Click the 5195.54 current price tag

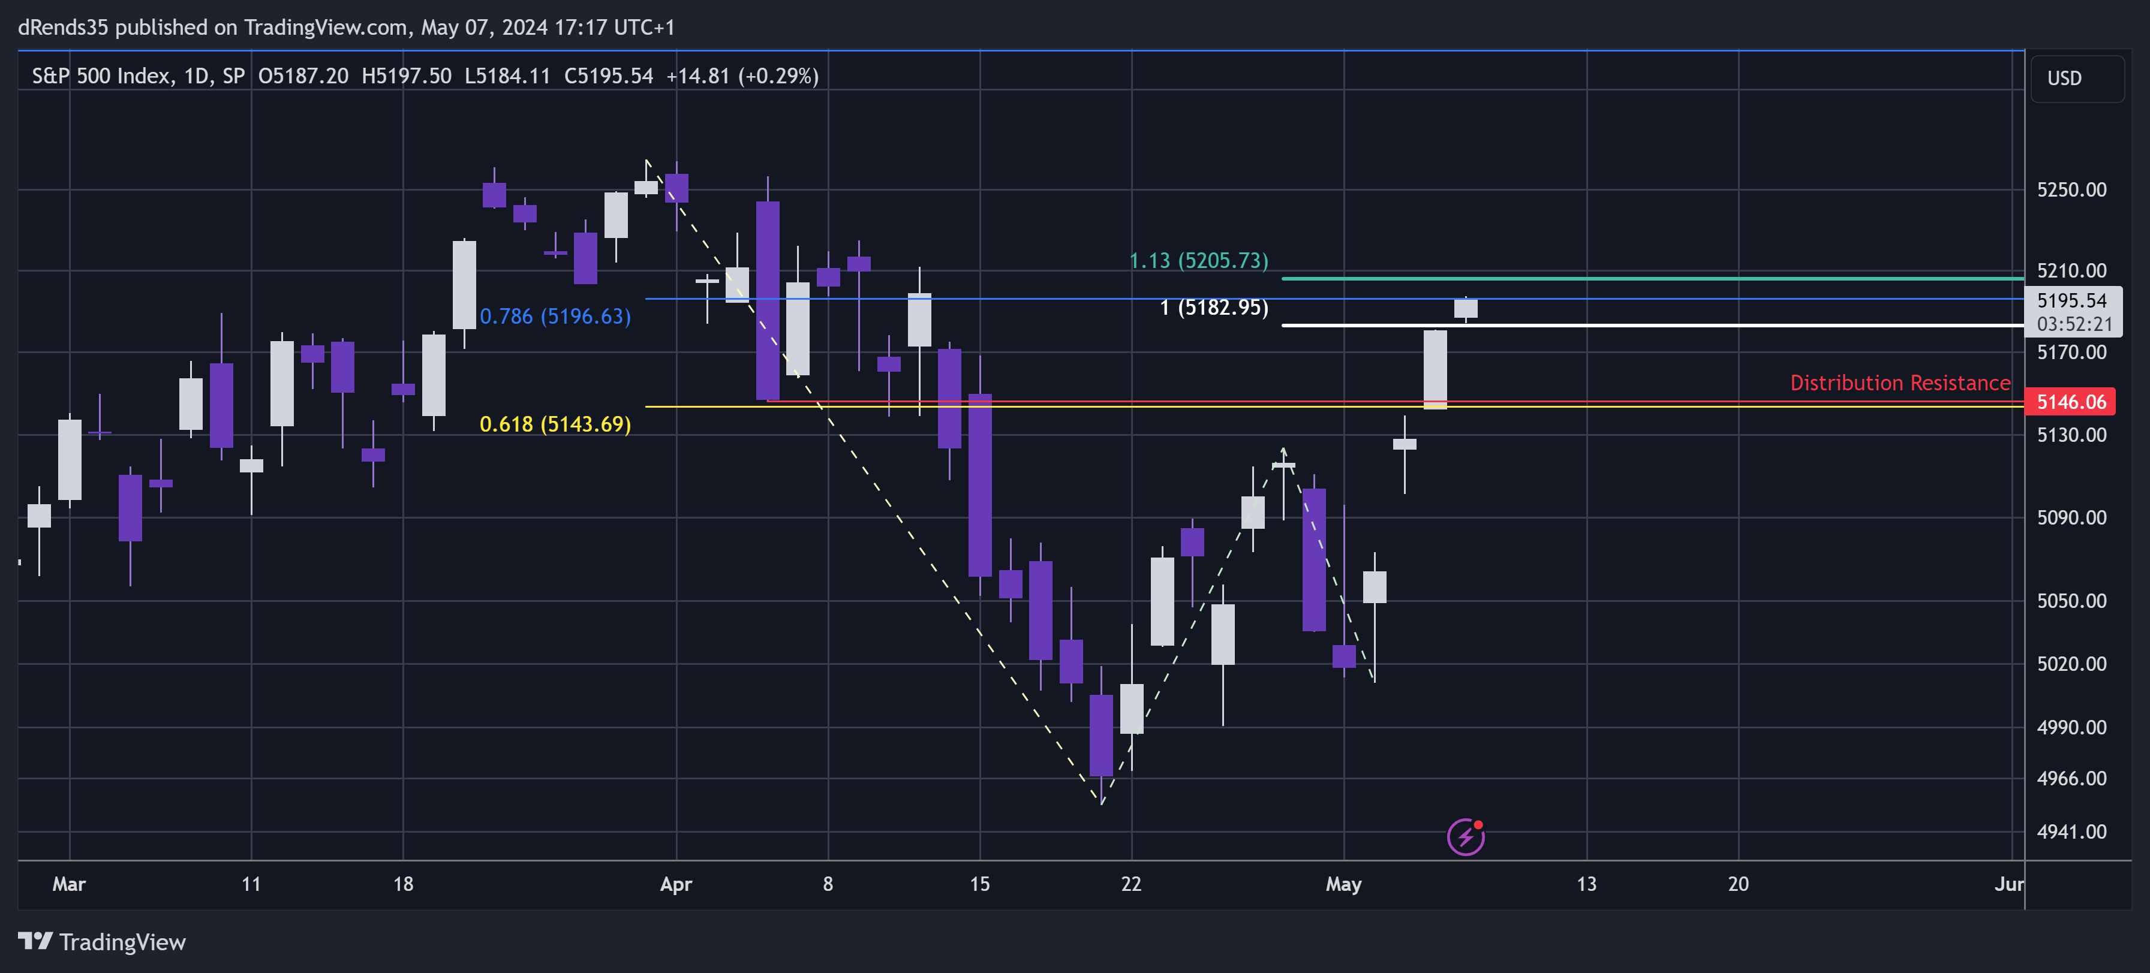click(2071, 300)
